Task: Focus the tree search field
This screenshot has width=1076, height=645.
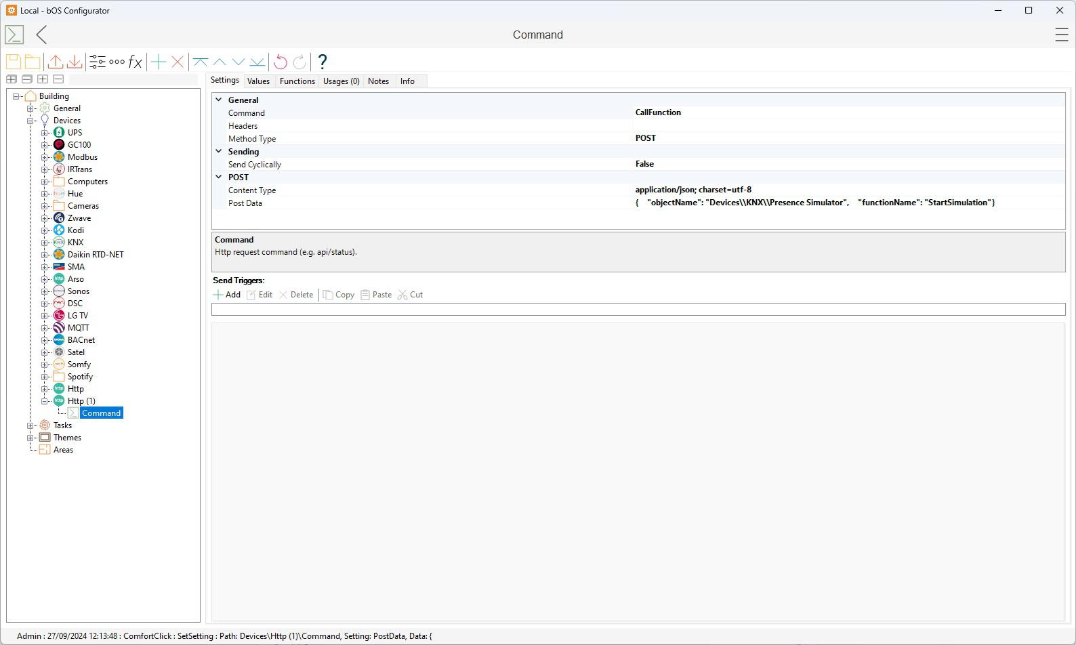Action: [x=133, y=79]
